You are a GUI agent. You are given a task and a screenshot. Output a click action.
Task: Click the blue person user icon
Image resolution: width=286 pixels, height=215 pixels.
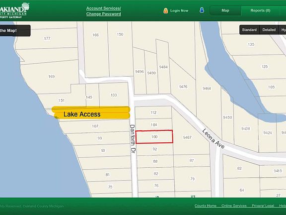pyautogui.click(x=202, y=10)
